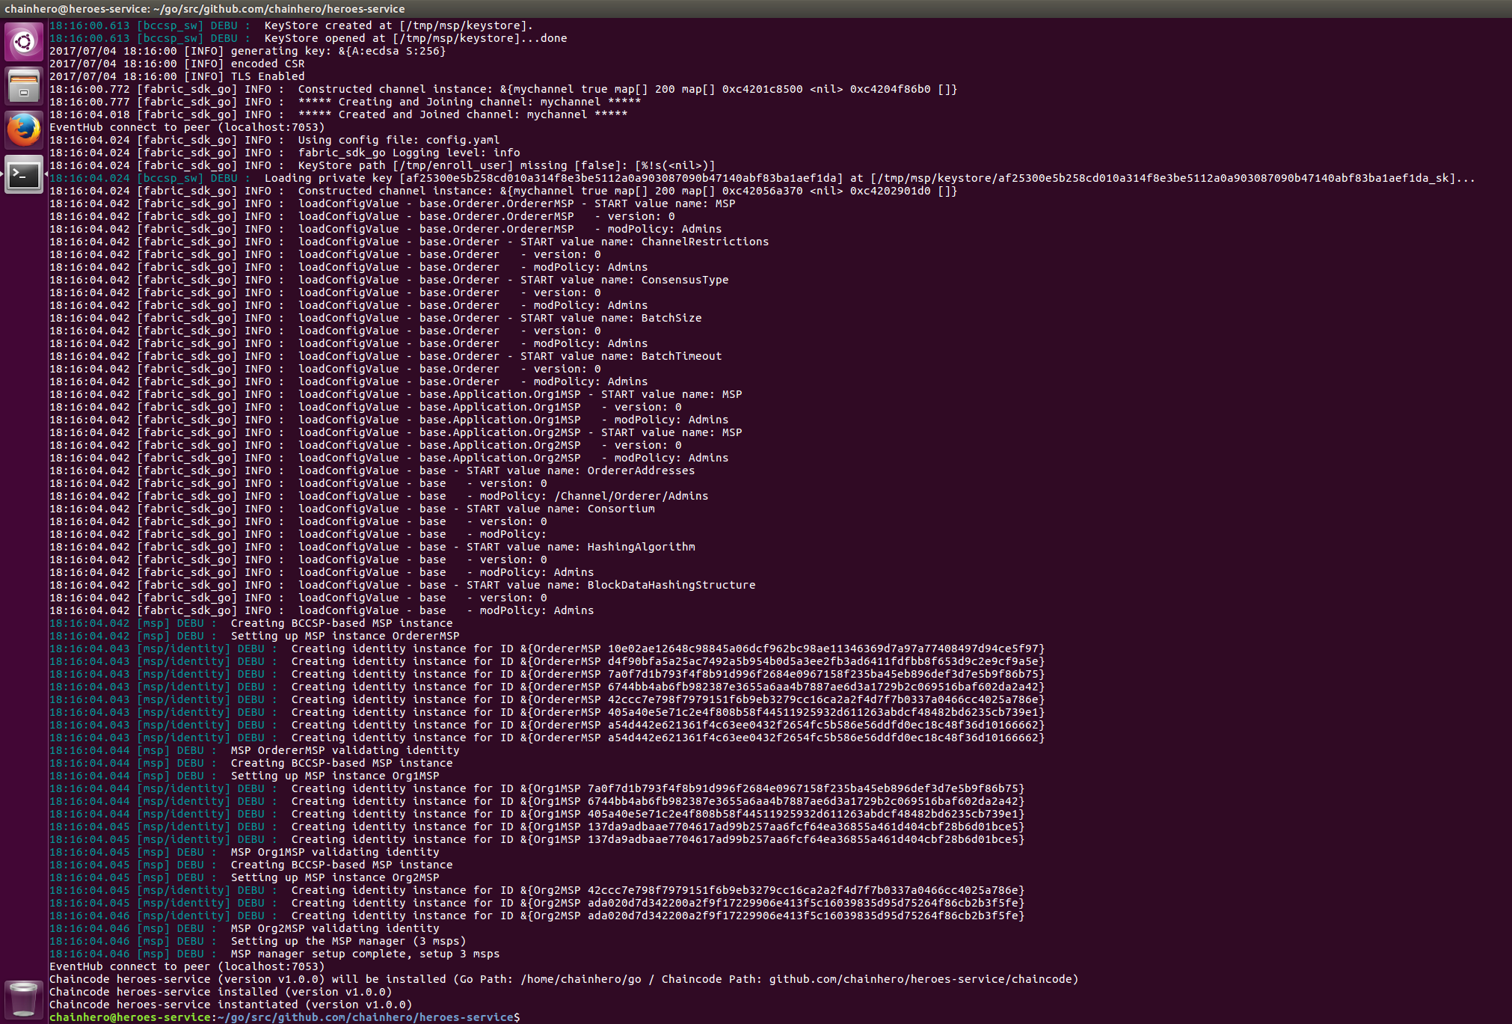Open the Files manager from launcher
The image size is (1512, 1024).
pos(24,85)
